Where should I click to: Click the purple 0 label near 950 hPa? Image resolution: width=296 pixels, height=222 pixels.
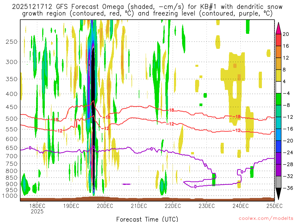pos(195,187)
